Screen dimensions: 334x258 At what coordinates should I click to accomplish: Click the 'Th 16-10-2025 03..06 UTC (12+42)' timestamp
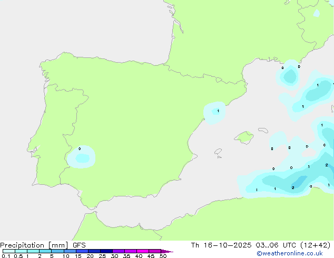(x=261, y=245)
